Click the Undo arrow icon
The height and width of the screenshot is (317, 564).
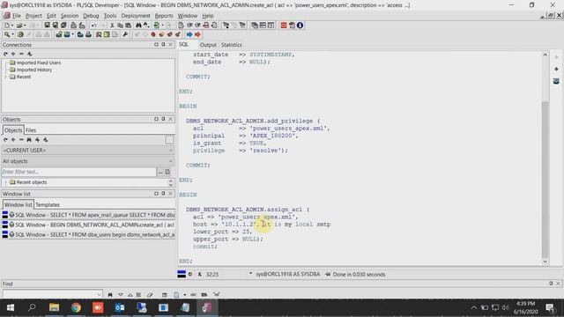pyautogui.click(x=94, y=26)
